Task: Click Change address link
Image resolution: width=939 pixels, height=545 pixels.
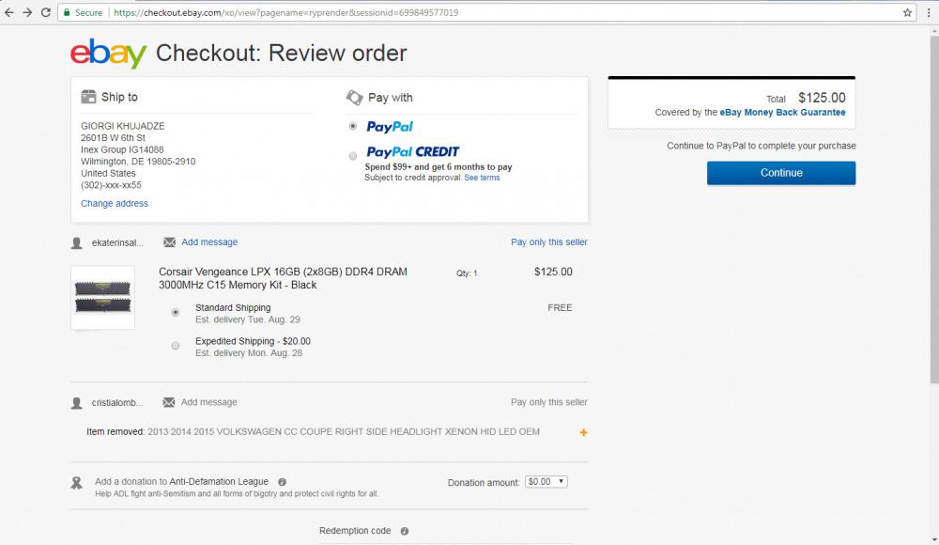Action: coord(115,203)
